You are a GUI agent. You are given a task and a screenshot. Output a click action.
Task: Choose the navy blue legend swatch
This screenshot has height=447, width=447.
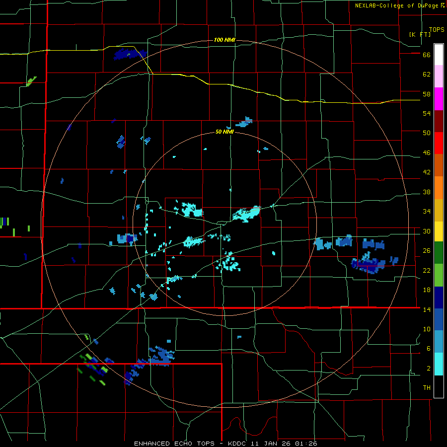pyautogui.click(x=439, y=298)
